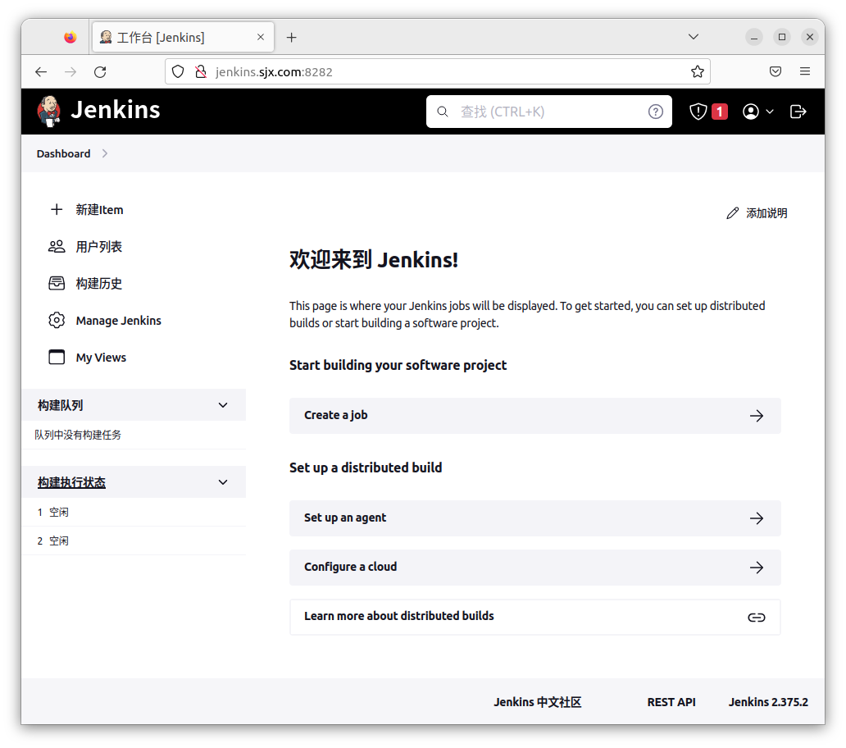Collapse the 构建执行状态 section

click(222, 481)
